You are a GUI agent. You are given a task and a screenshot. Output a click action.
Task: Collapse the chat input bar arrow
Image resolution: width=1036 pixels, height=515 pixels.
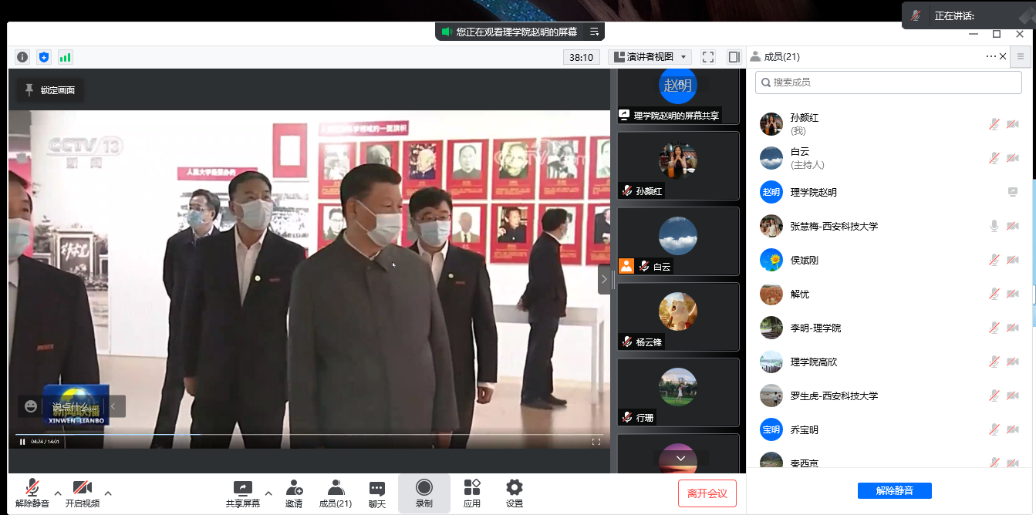coord(113,406)
